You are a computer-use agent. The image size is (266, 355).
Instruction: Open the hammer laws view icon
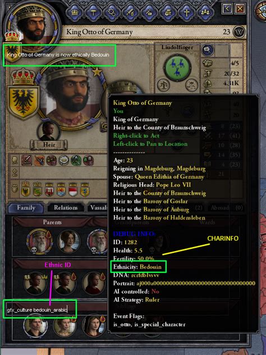pos(93,12)
